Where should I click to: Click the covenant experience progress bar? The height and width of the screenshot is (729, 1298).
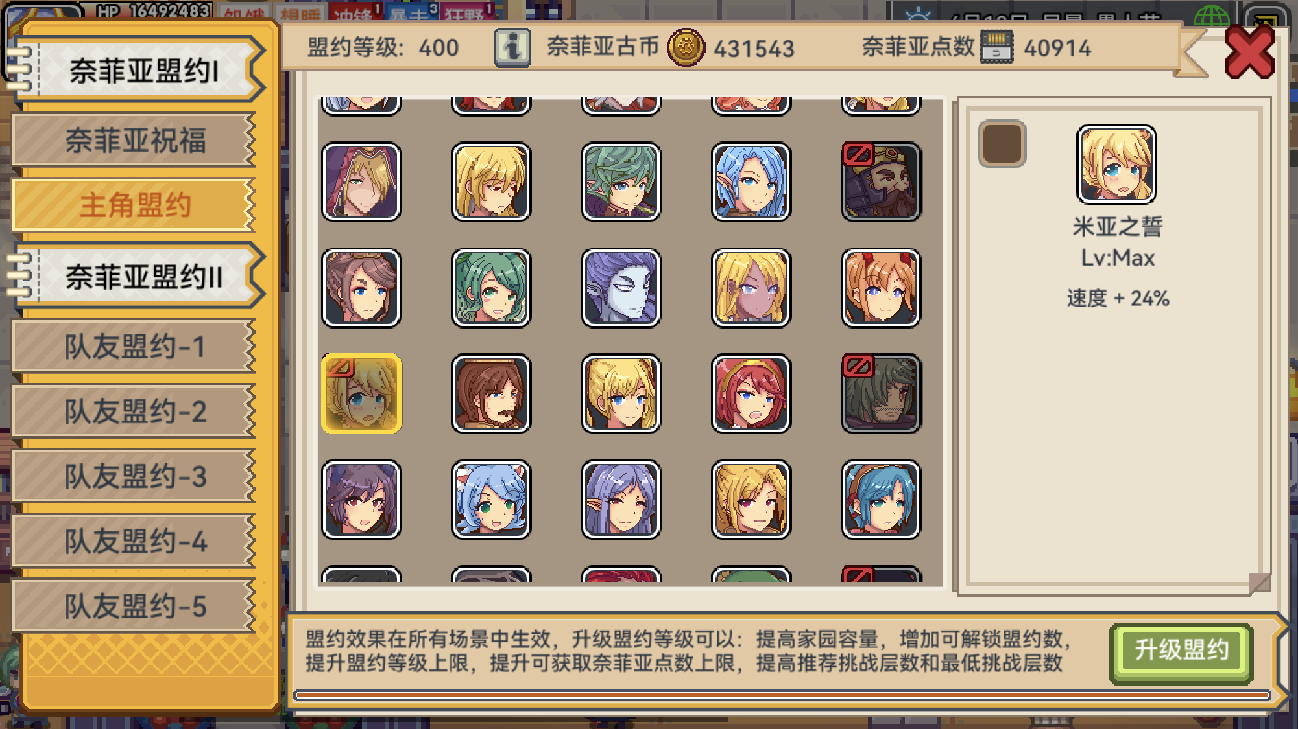782,695
